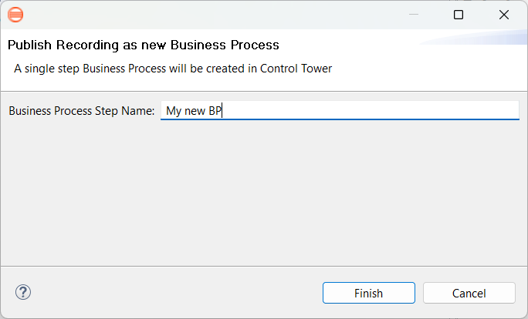Screen dimensions: 528x319
Task: Click the word 'My' in the step name
Action: pos(174,111)
